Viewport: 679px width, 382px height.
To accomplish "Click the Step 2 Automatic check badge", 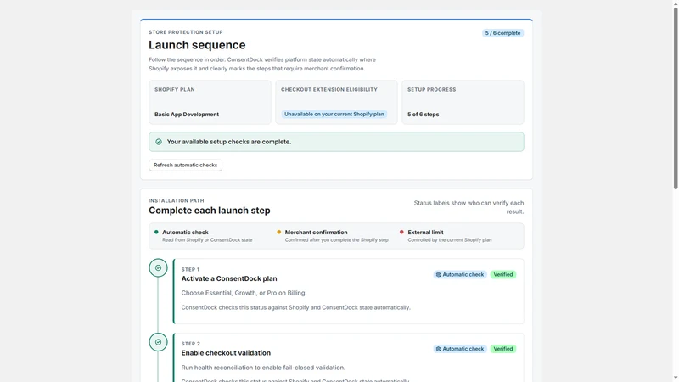I will click(459, 349).
